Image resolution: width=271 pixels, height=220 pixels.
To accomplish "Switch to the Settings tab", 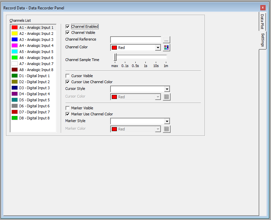I will [263, 40].
